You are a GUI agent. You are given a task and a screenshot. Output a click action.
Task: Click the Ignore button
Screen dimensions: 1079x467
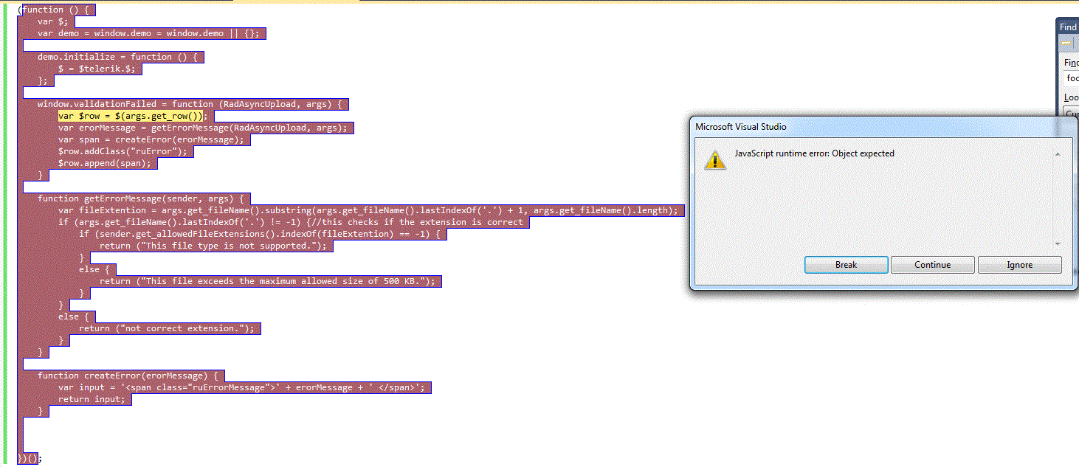click(1020, 265)
